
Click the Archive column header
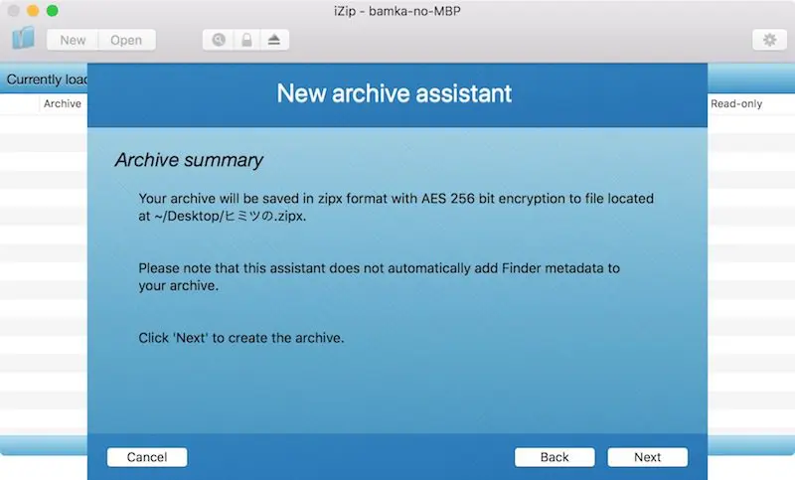coord(63,103)
